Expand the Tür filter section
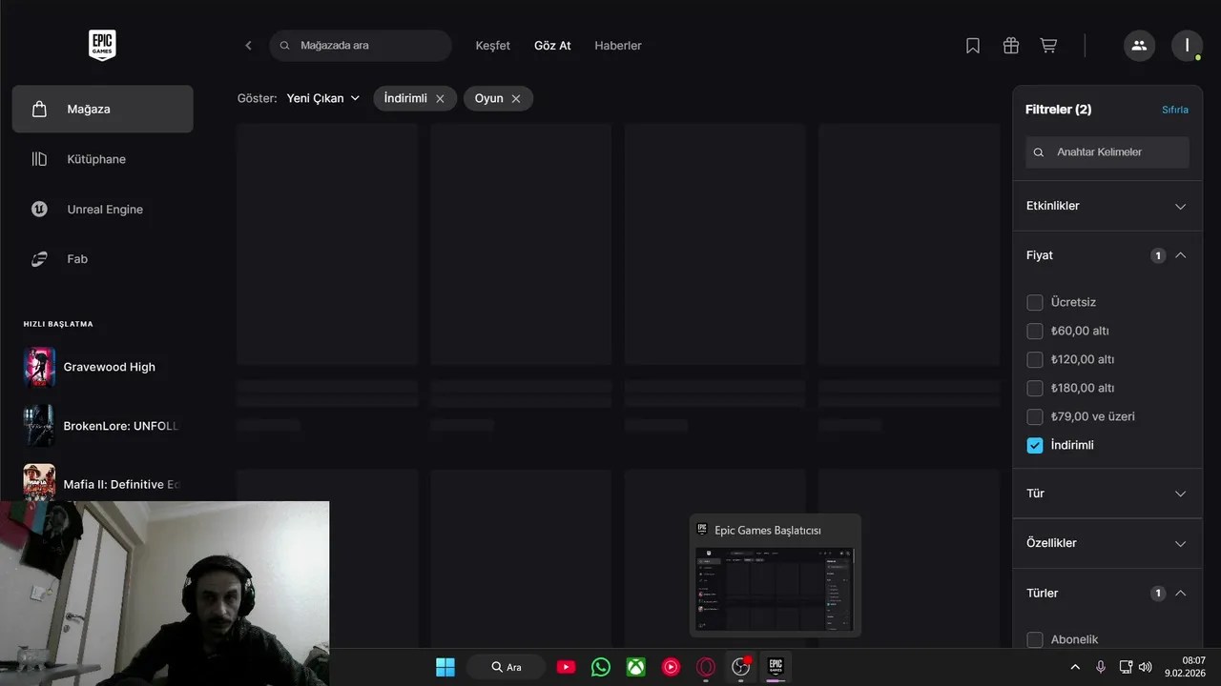This screenshot has width=1221, height=686. point(1107,494)
